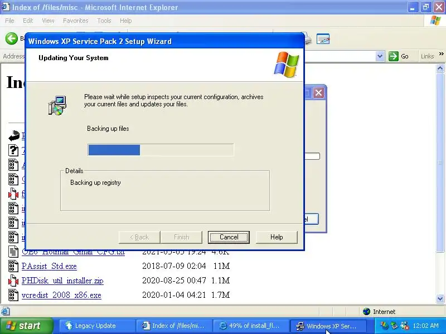Open the File menu

pyautogui.click(x=9, y=21)
